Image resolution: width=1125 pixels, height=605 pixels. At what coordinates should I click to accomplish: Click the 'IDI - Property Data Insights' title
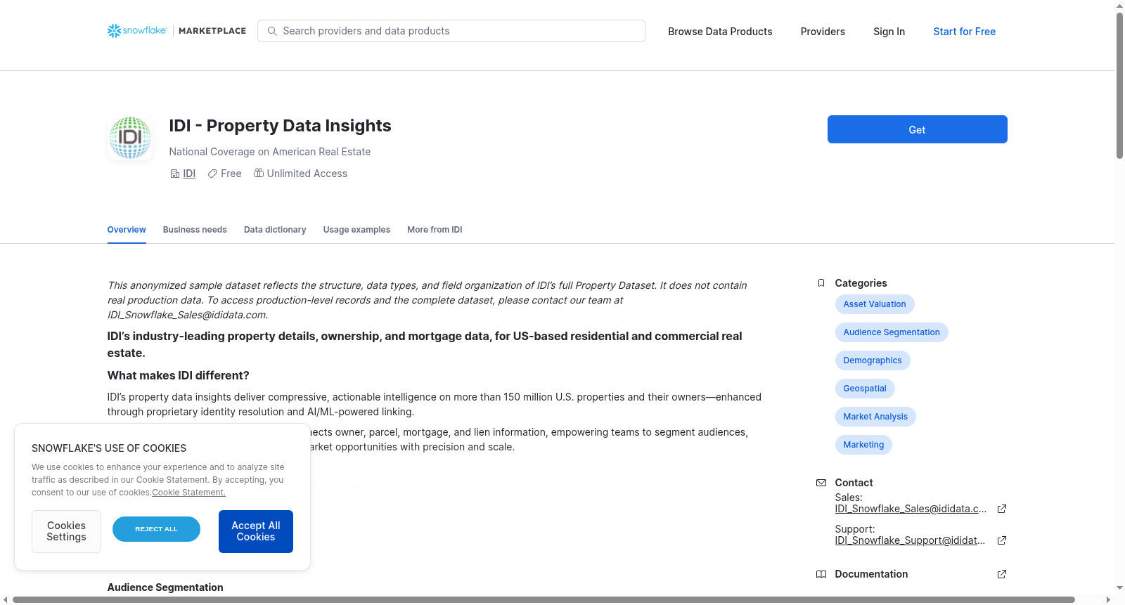tap(280, 126)
